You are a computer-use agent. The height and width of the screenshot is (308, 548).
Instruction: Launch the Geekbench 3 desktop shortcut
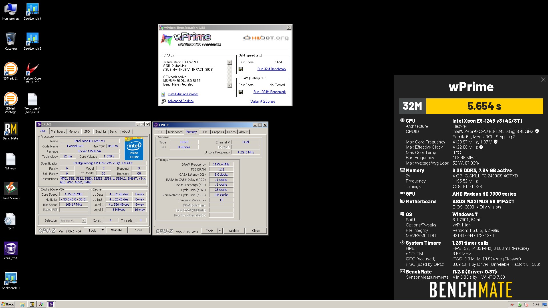[11, 281]
